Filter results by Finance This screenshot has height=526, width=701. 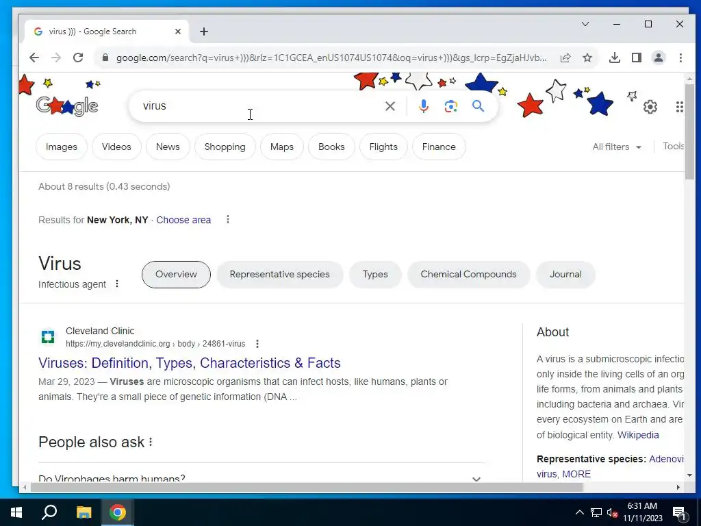[x=439, y=147]
